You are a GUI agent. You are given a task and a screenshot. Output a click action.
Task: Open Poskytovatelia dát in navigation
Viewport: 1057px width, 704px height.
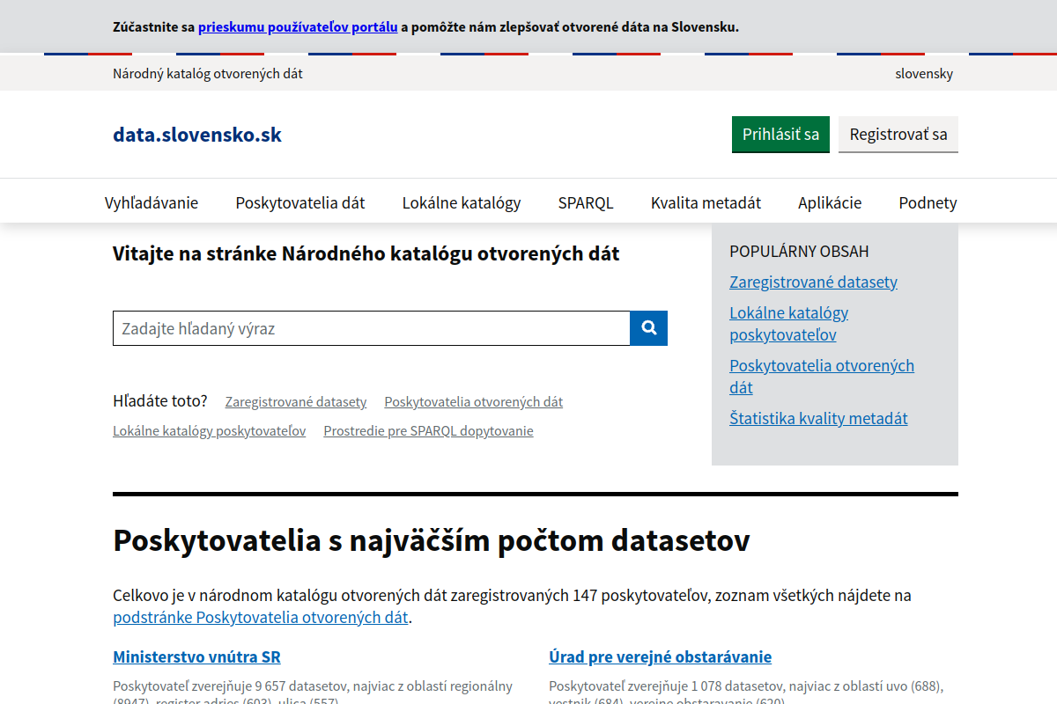pos(300,202)
